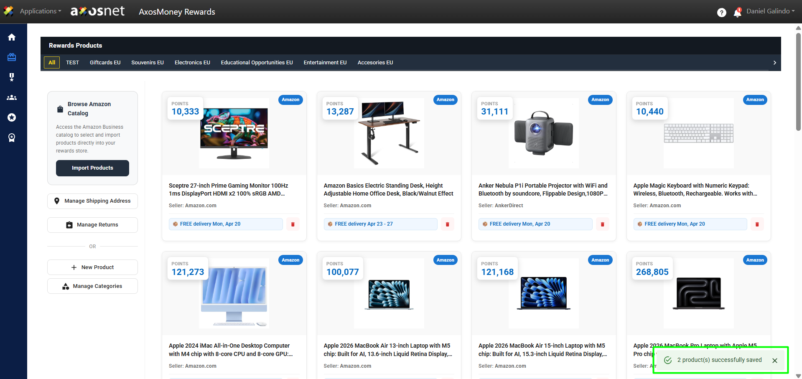The image size is (802, 379).
Task: Select the Electronics EU category tab
Action: (192, 63)
